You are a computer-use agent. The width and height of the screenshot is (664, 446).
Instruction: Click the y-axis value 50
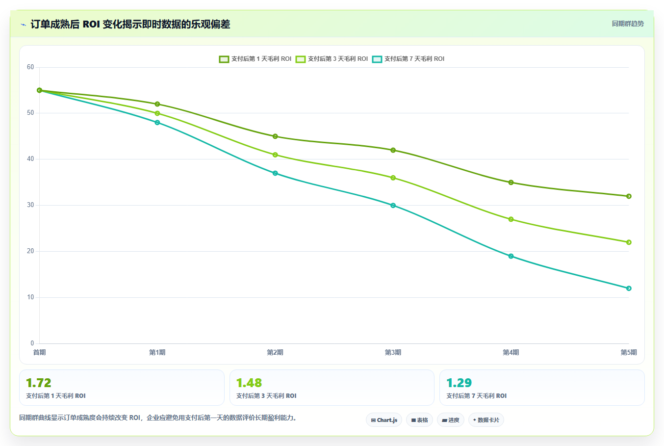click(30, 113)
